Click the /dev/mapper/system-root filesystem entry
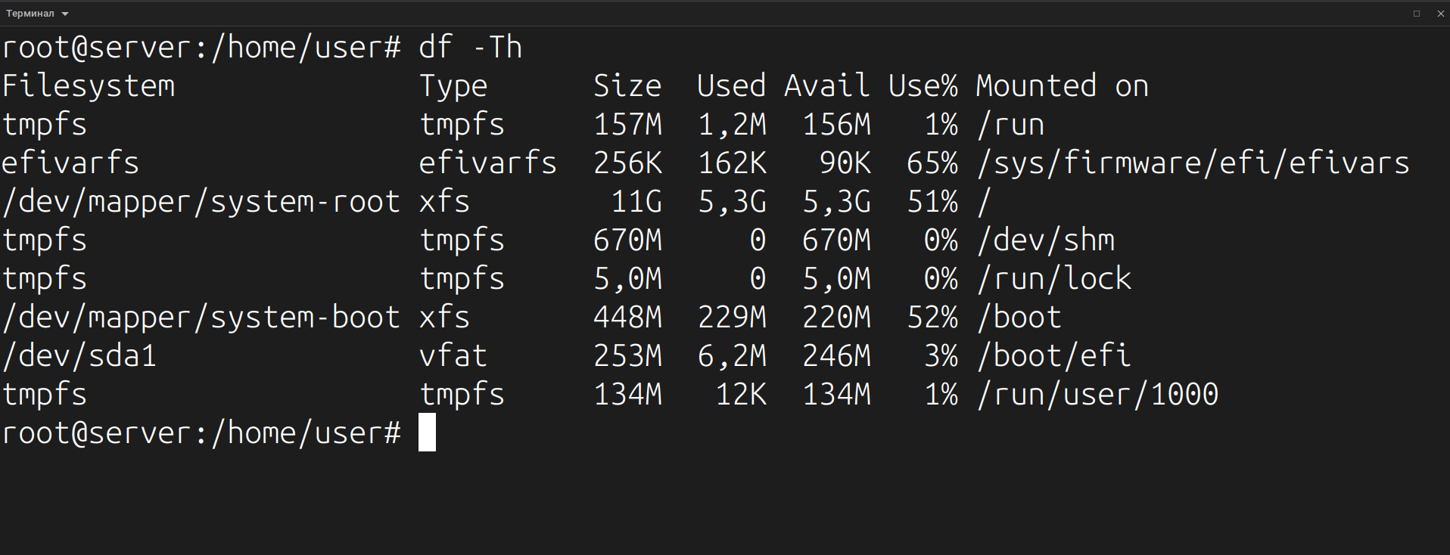The image size is (1450, 555). 201,202
